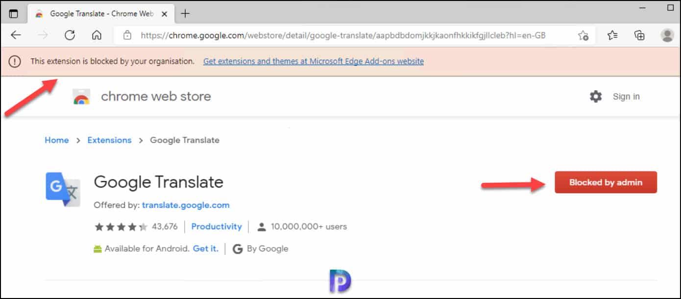Reload the current page
Screen dimensions: 681x299
70,35
